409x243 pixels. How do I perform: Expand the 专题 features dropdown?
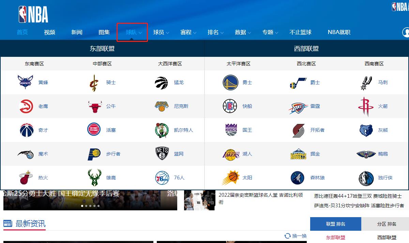[x=270, y=32]
